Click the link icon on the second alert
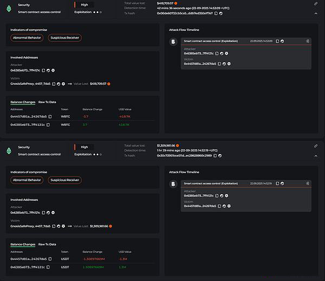This screenshot has height=281, width=325. [316, 146]
